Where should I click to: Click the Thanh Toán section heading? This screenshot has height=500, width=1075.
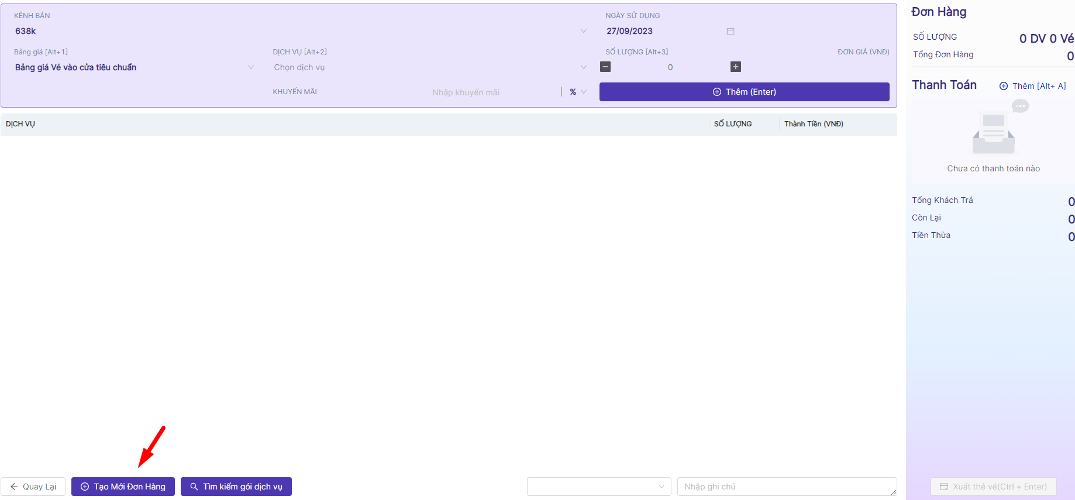point(944,85)
